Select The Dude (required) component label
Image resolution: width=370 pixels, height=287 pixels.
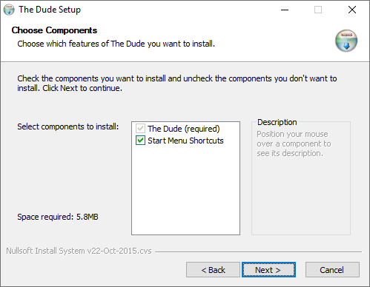[x=184, y=129]
